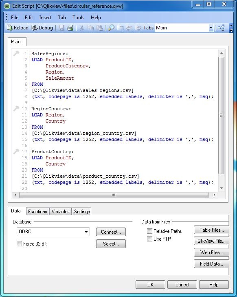
Task: Open the Help menu
Action: tap(96, 18)
